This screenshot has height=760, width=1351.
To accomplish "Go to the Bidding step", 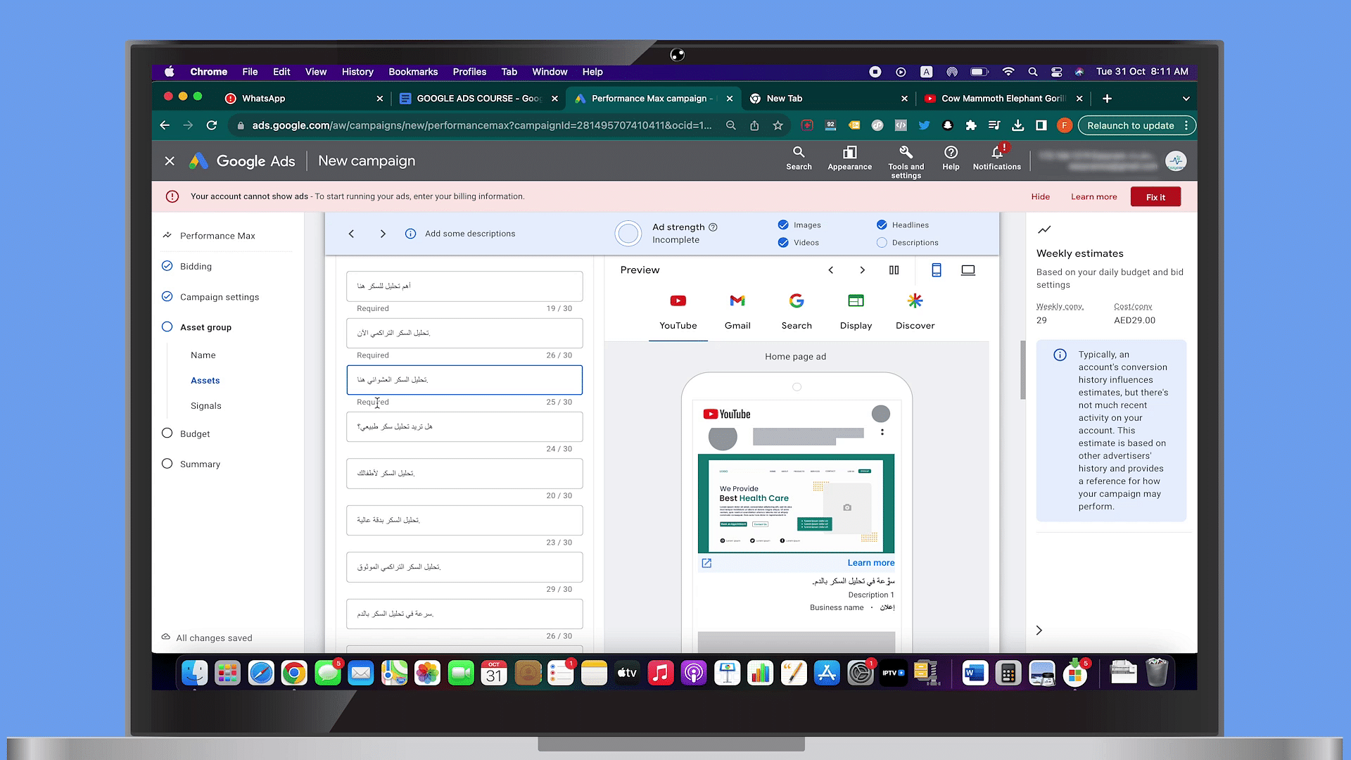I will point(187,266).
